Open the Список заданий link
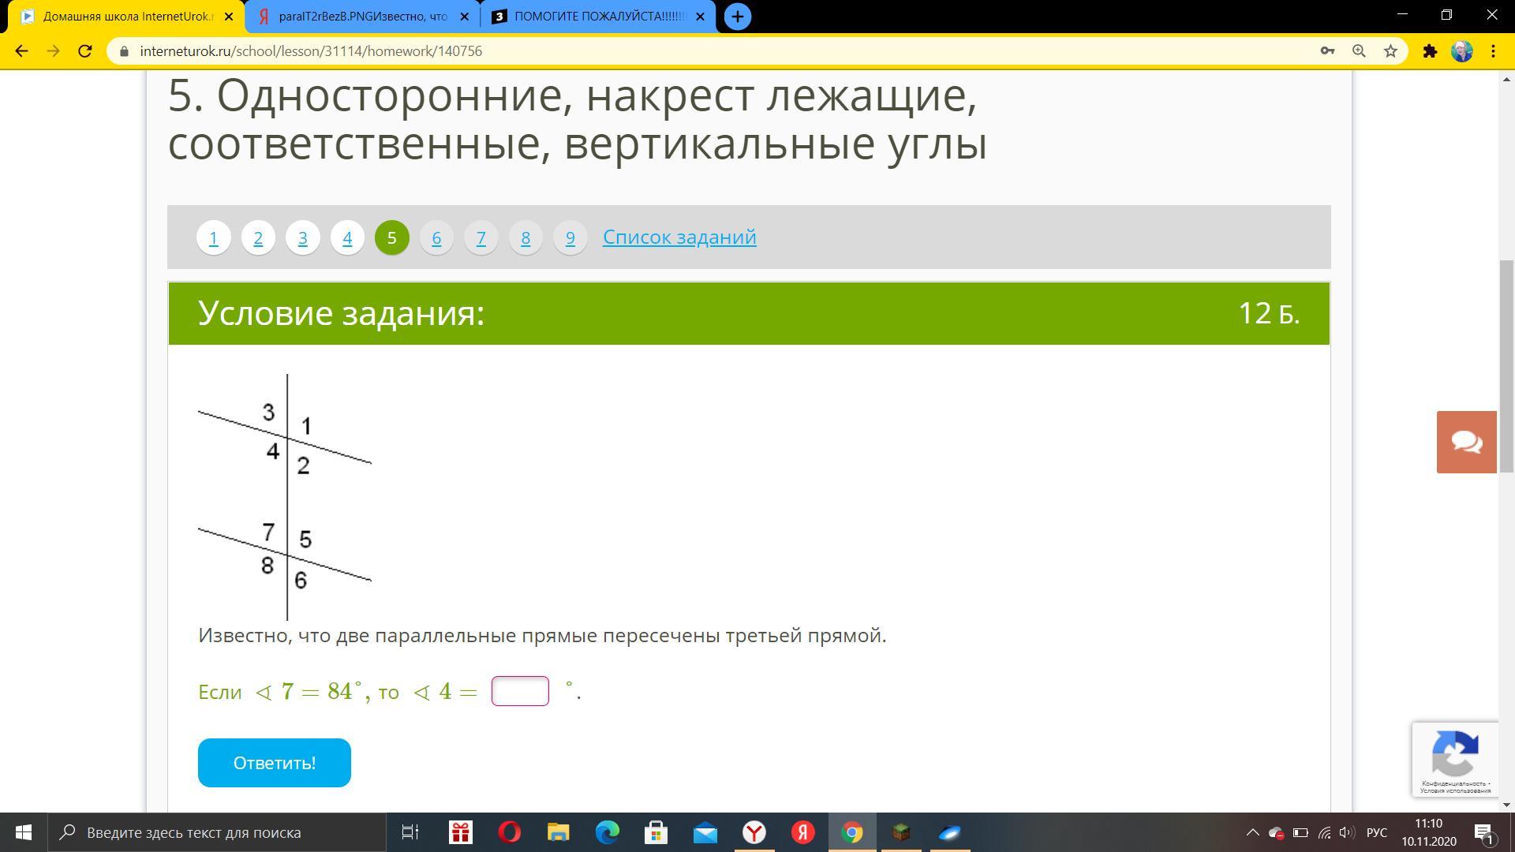The image size is (1515, 852). click(x=679, y=237)
